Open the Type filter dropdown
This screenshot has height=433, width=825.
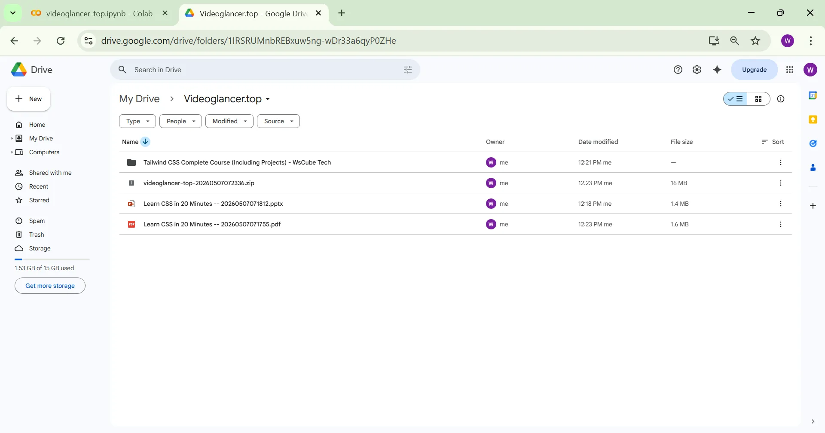137,121
